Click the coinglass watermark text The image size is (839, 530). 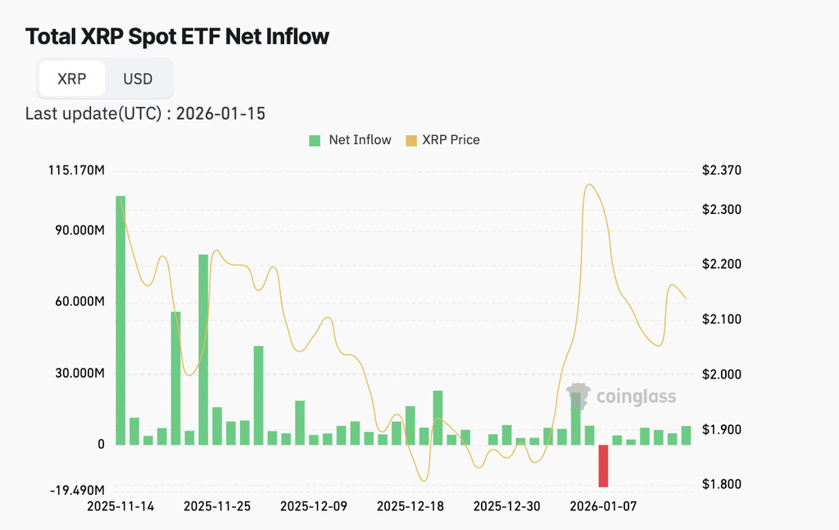tap(636, 397)
